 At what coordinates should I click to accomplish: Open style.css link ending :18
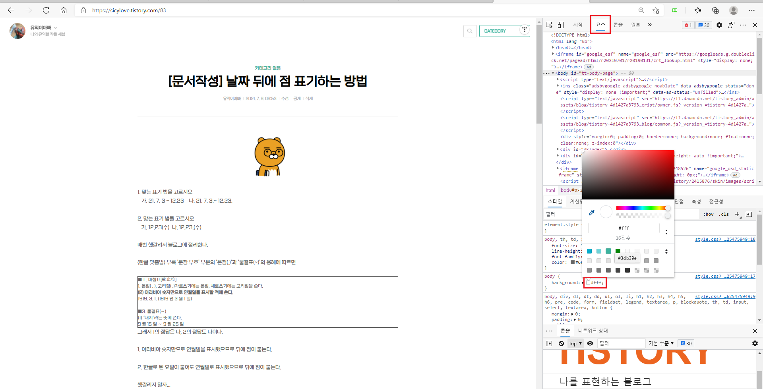[725, 239]
